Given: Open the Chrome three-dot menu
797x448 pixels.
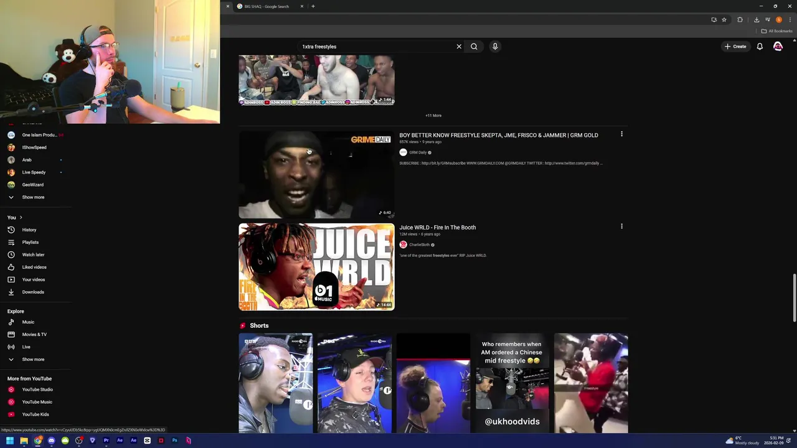Looking at the screenshot, I should pos(790,20).
